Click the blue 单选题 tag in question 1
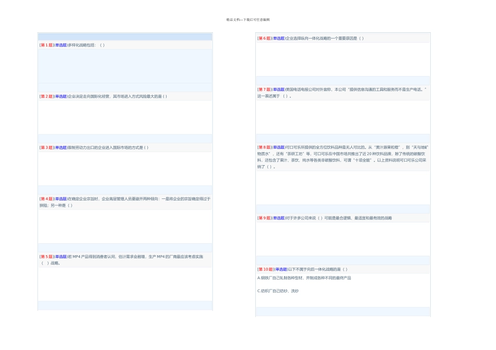 tap(61, 45)
